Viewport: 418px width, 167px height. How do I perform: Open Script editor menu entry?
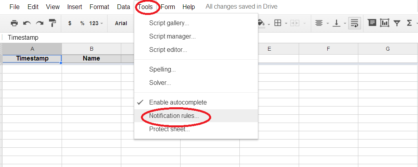168,50
